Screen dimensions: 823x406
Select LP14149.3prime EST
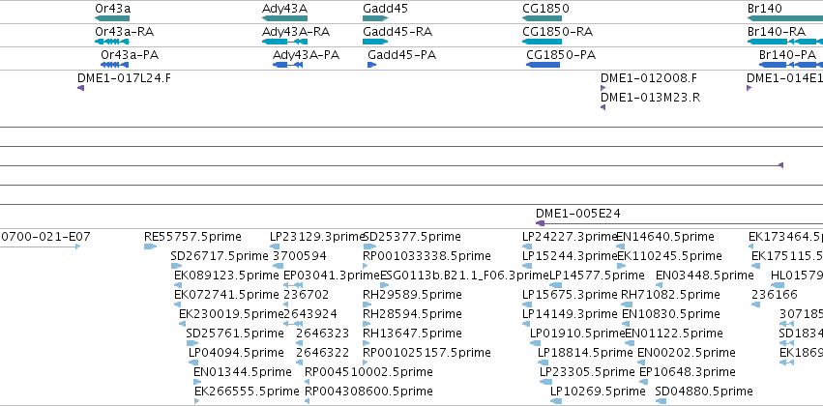point(527,324)
